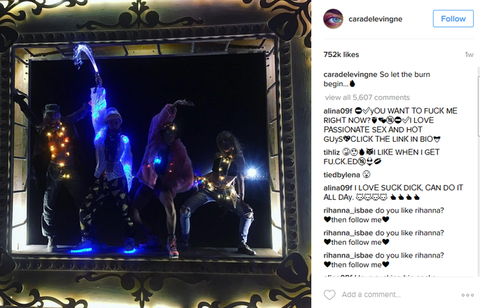
Task: Open caradelevingne profile avatar picture
Action: pyautogui.click(x=333, y=19)
